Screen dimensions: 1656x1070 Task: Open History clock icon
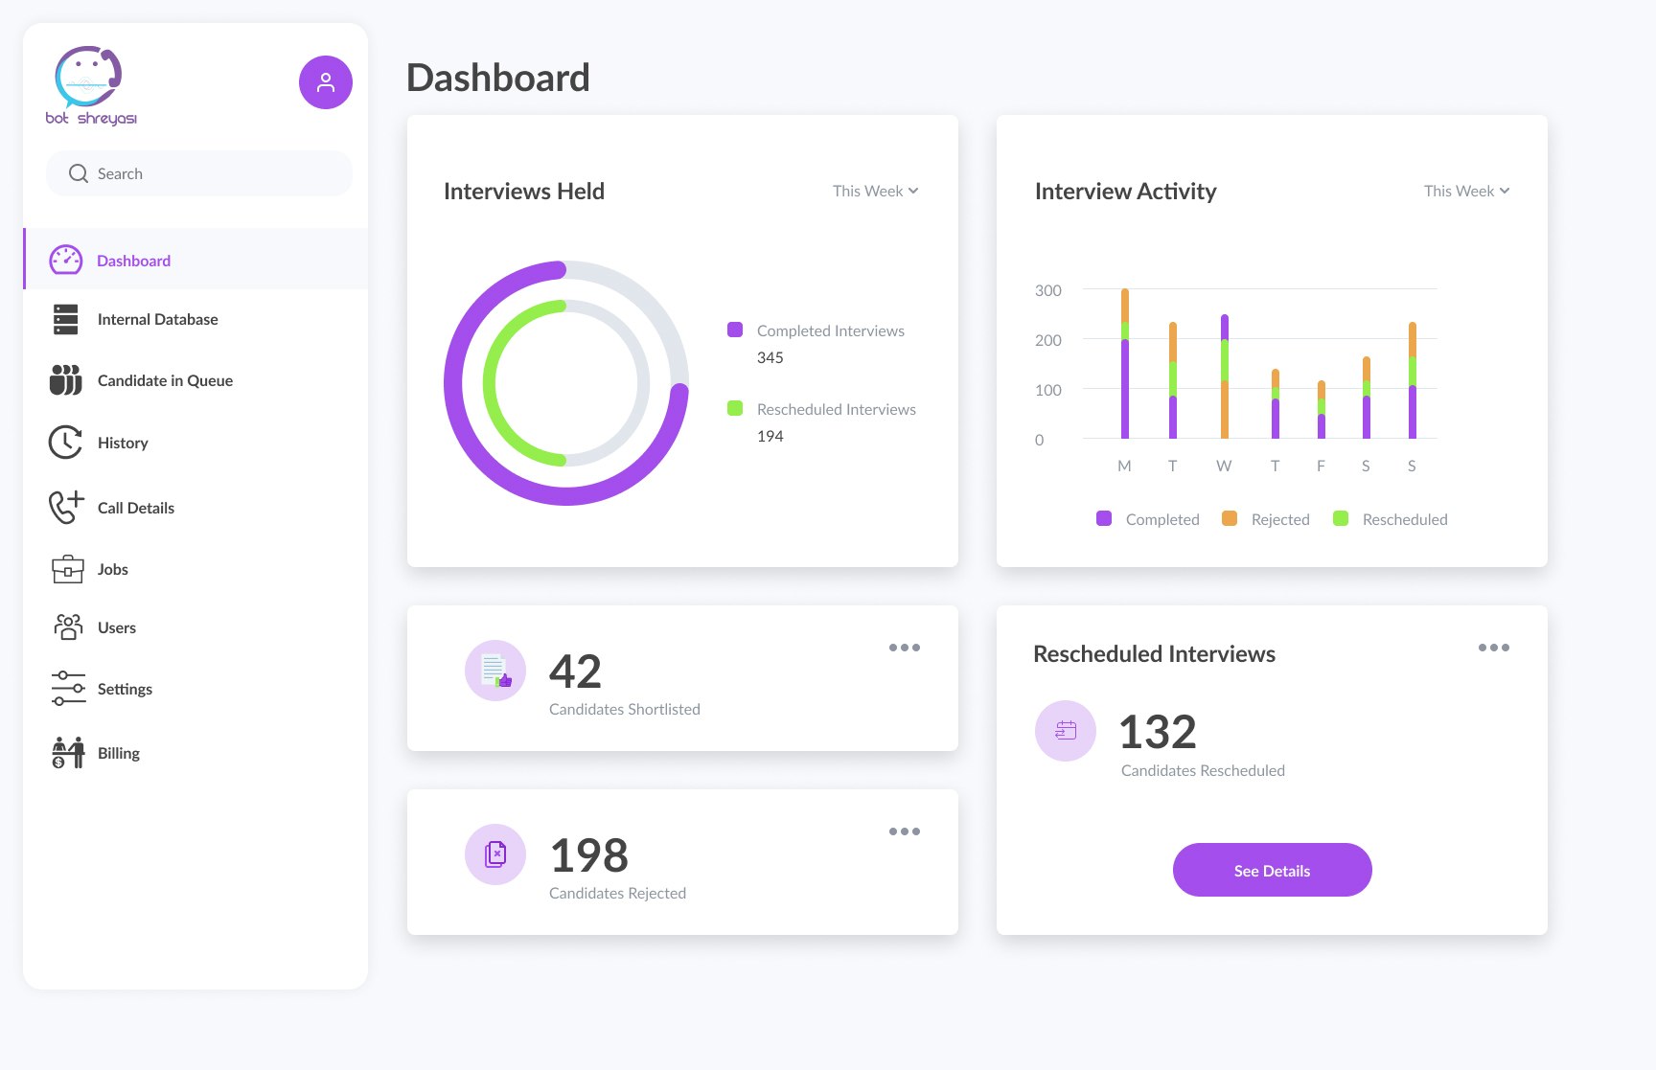coord(66,443)
